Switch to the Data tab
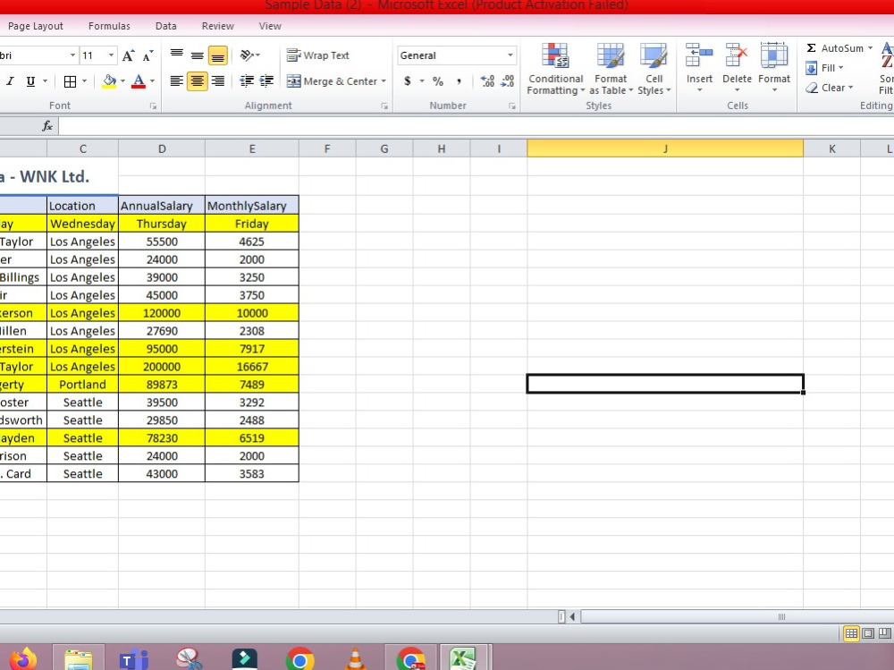Screen dimensions: 894x670 166,26
